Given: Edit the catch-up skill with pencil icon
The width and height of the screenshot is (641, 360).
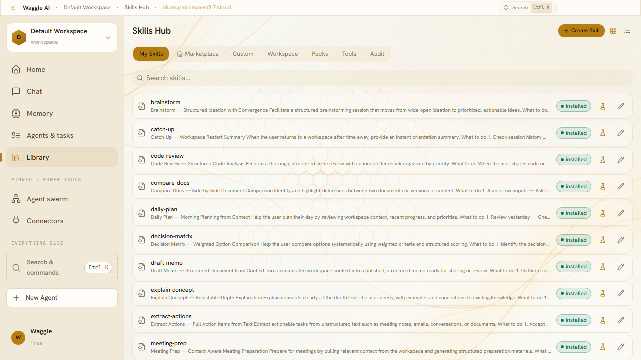Looking at the screenshot, I should [x=621, y=133].
